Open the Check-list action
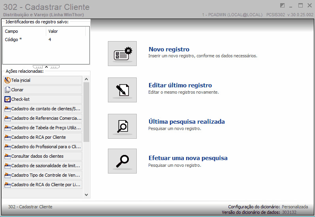Viewport: 315px width, 217px height. point(43,99)
